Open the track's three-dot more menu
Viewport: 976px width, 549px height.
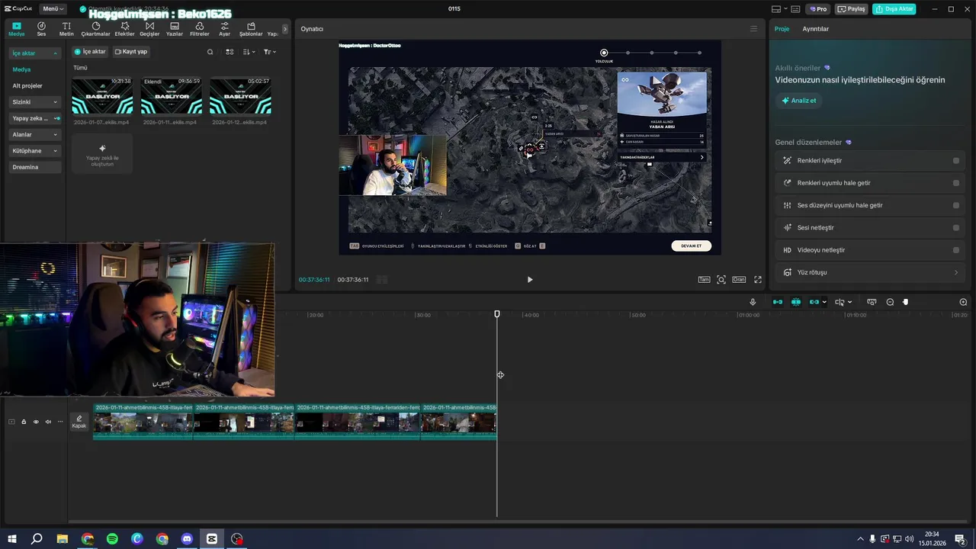(60, 422)
